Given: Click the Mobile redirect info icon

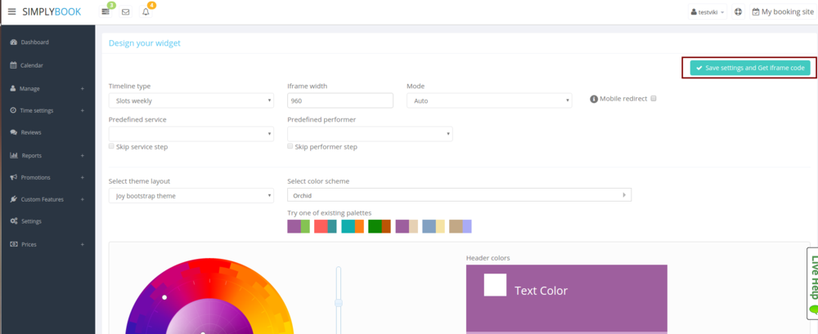Looking at the screenshot, I should [593, 99].
